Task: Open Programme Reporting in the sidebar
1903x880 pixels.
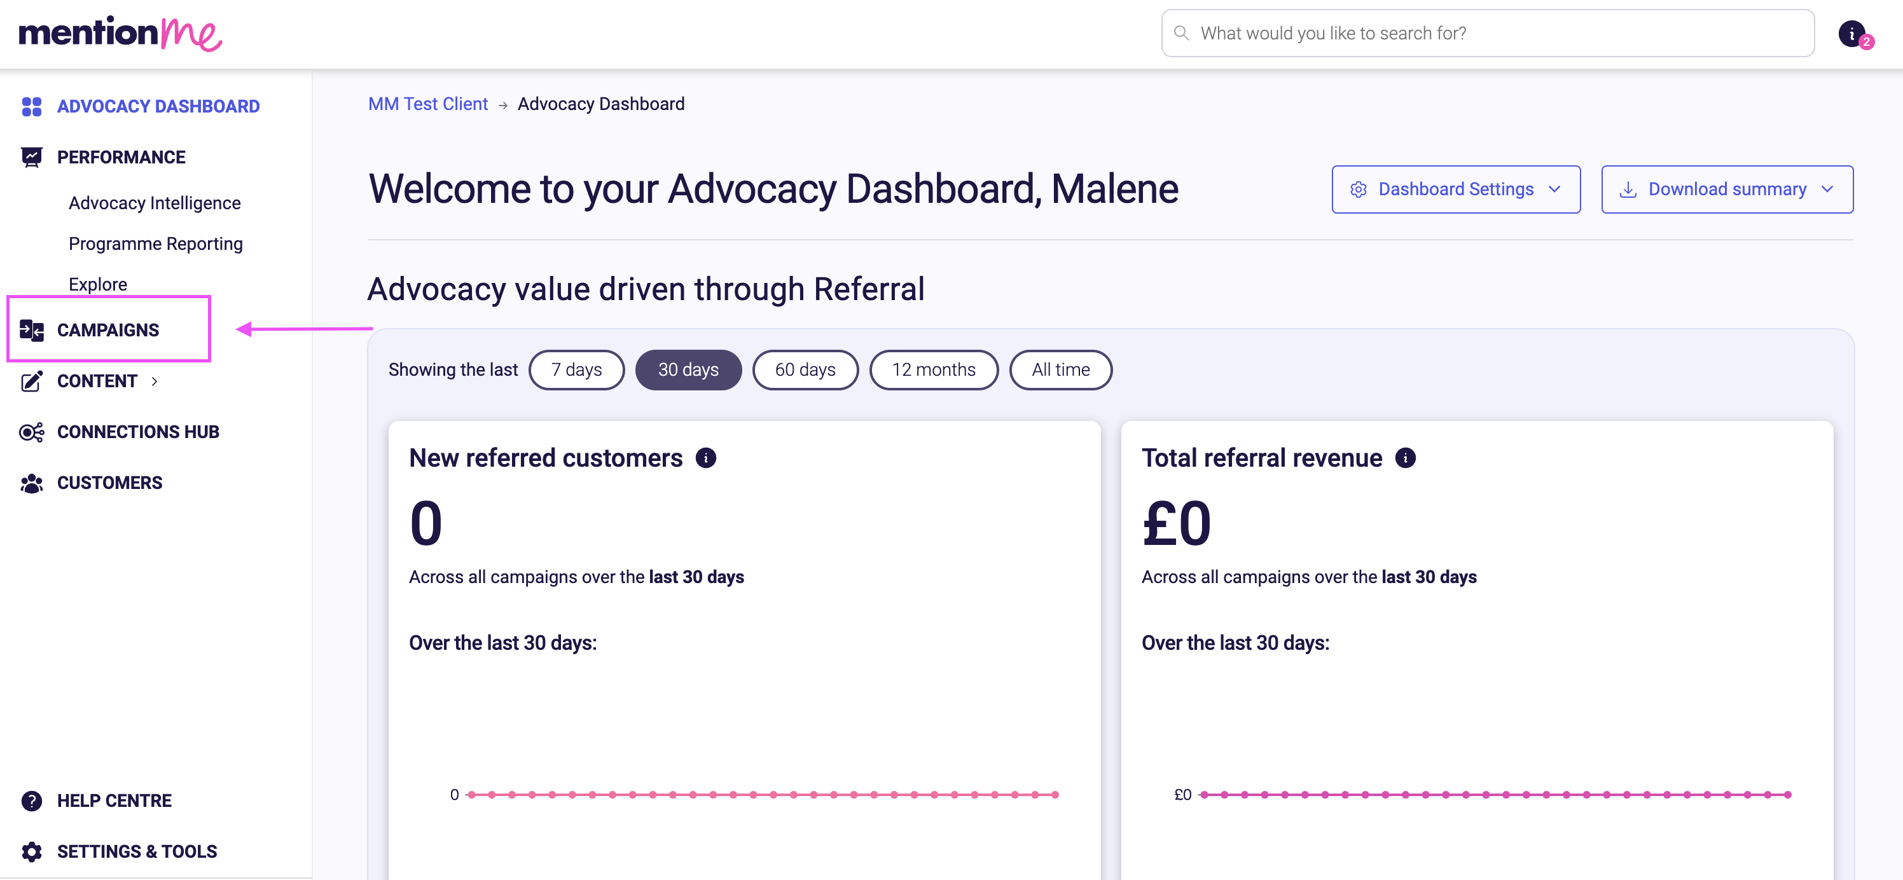Action: [x=155, y=244]
